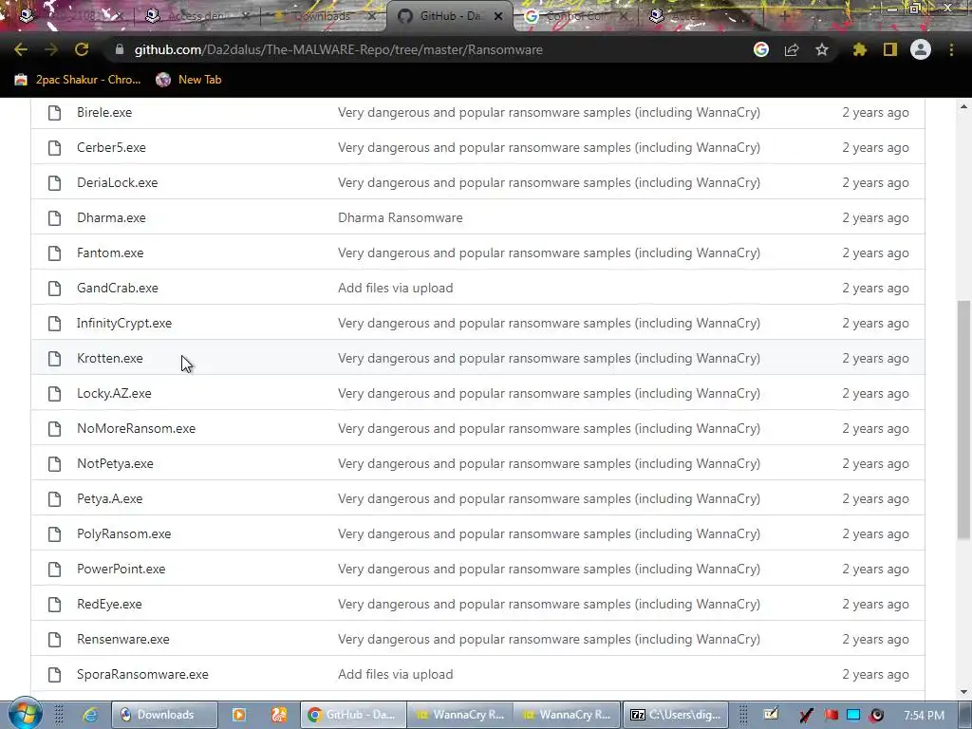
Task: Close the GitHub - Da... tab
Action: coord(497,16)
